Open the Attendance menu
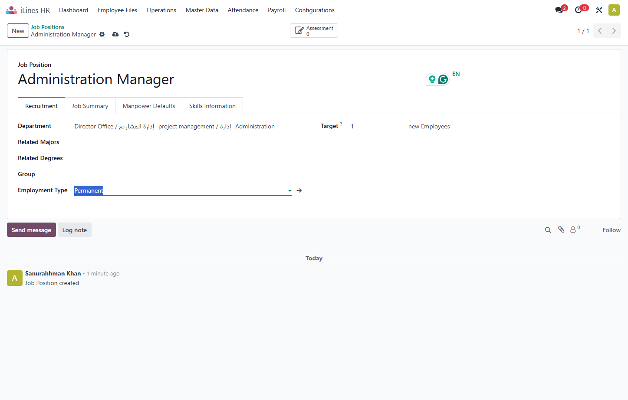The image size is (628, 400). pyautogui.click(x=243, y=10)
